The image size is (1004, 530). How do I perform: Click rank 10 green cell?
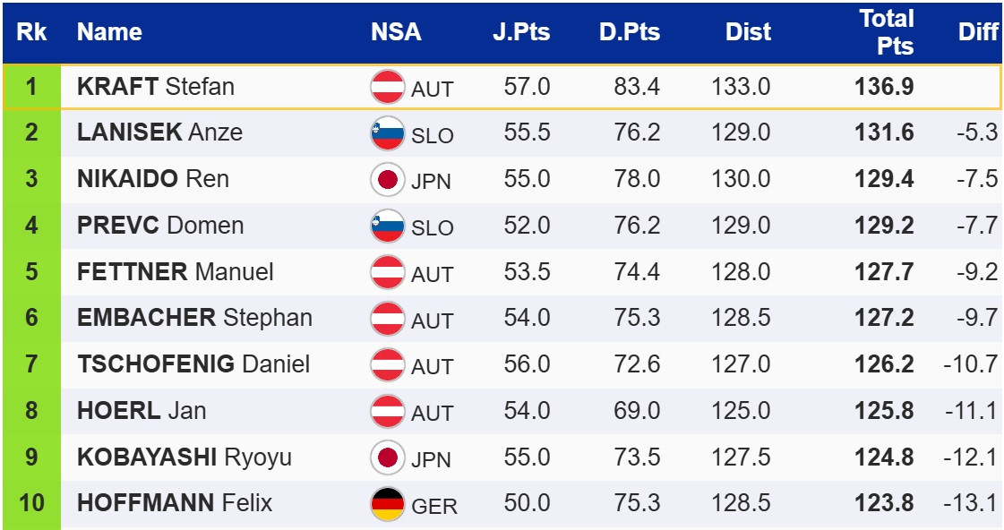pyautogui.click(x=31, y=503)
